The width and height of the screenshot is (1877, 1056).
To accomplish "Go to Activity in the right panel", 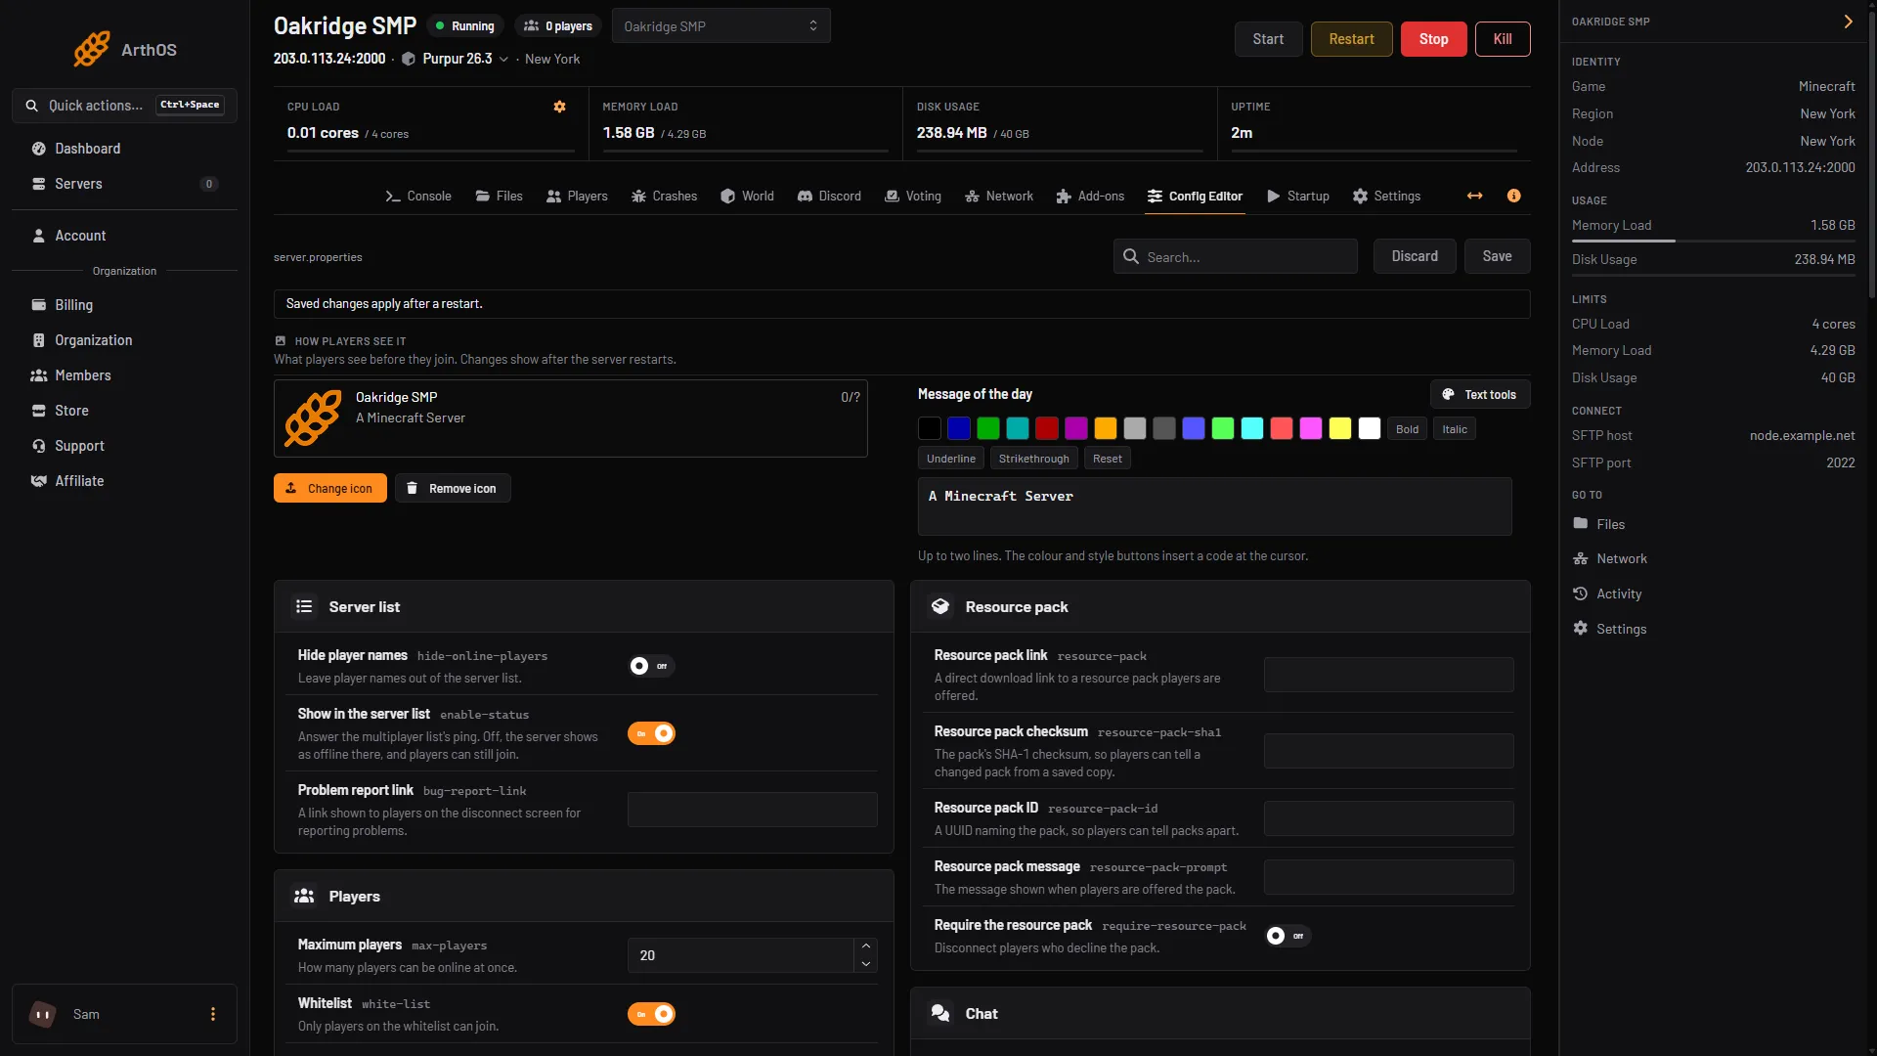I will [1607, 594].
